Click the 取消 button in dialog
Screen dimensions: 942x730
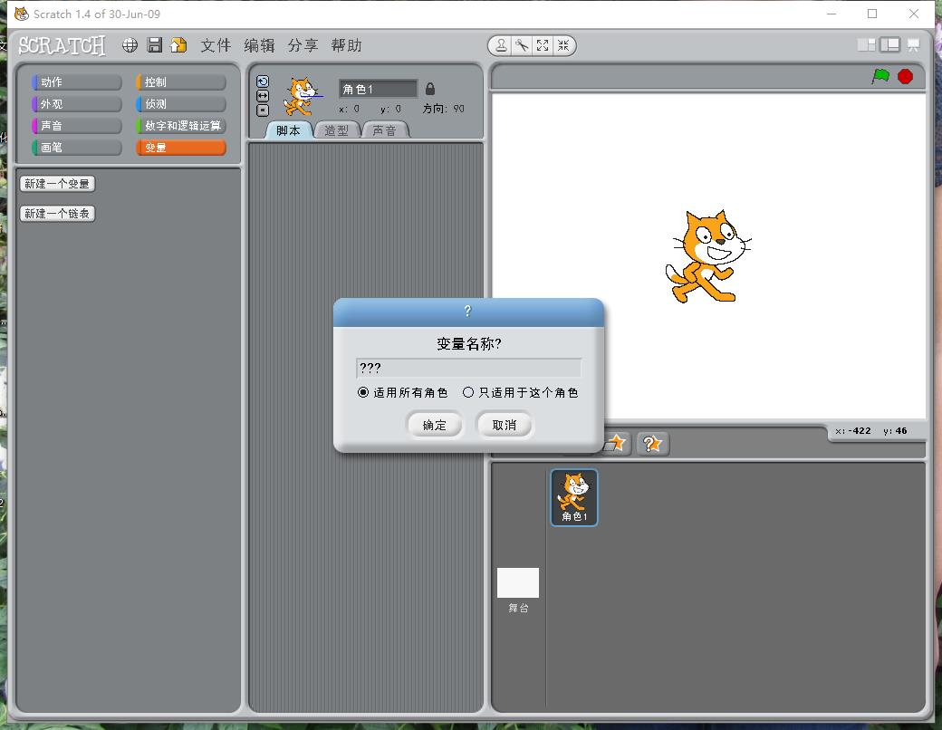pyautogui.click(x=504, y=425)
